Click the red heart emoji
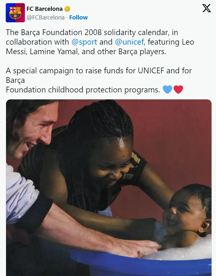Screen dimensions: 216x276 click(178, 90)
